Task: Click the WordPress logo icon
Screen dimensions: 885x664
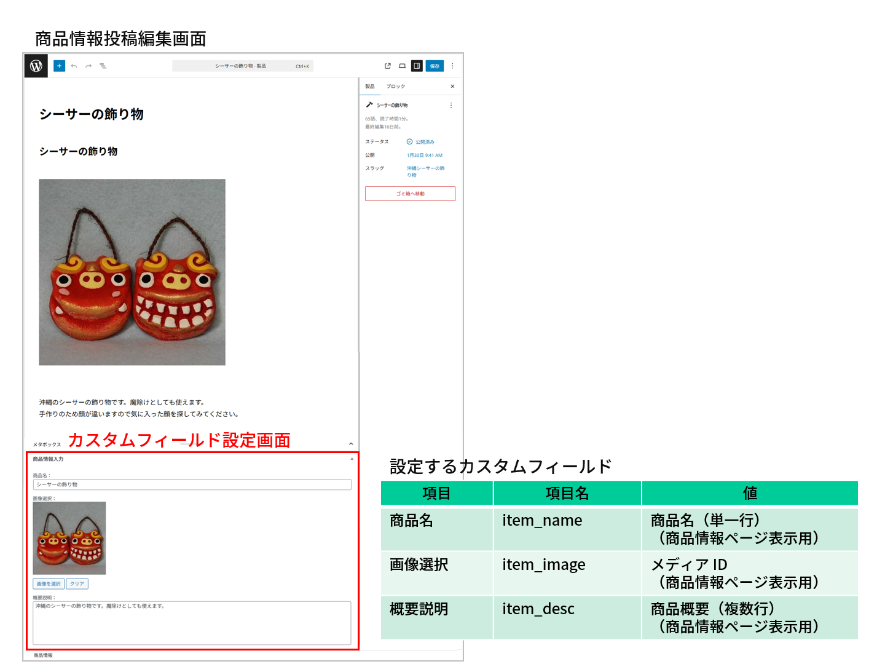Action: [36, 66]
